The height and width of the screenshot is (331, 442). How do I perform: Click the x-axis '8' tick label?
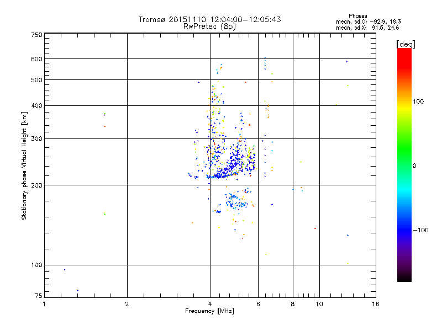tap(293, 304)
